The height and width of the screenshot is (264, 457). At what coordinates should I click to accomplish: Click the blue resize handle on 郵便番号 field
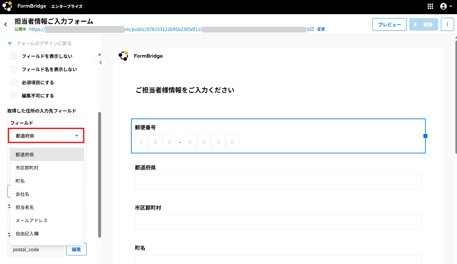pyautogui.click(x=425, y=136)
